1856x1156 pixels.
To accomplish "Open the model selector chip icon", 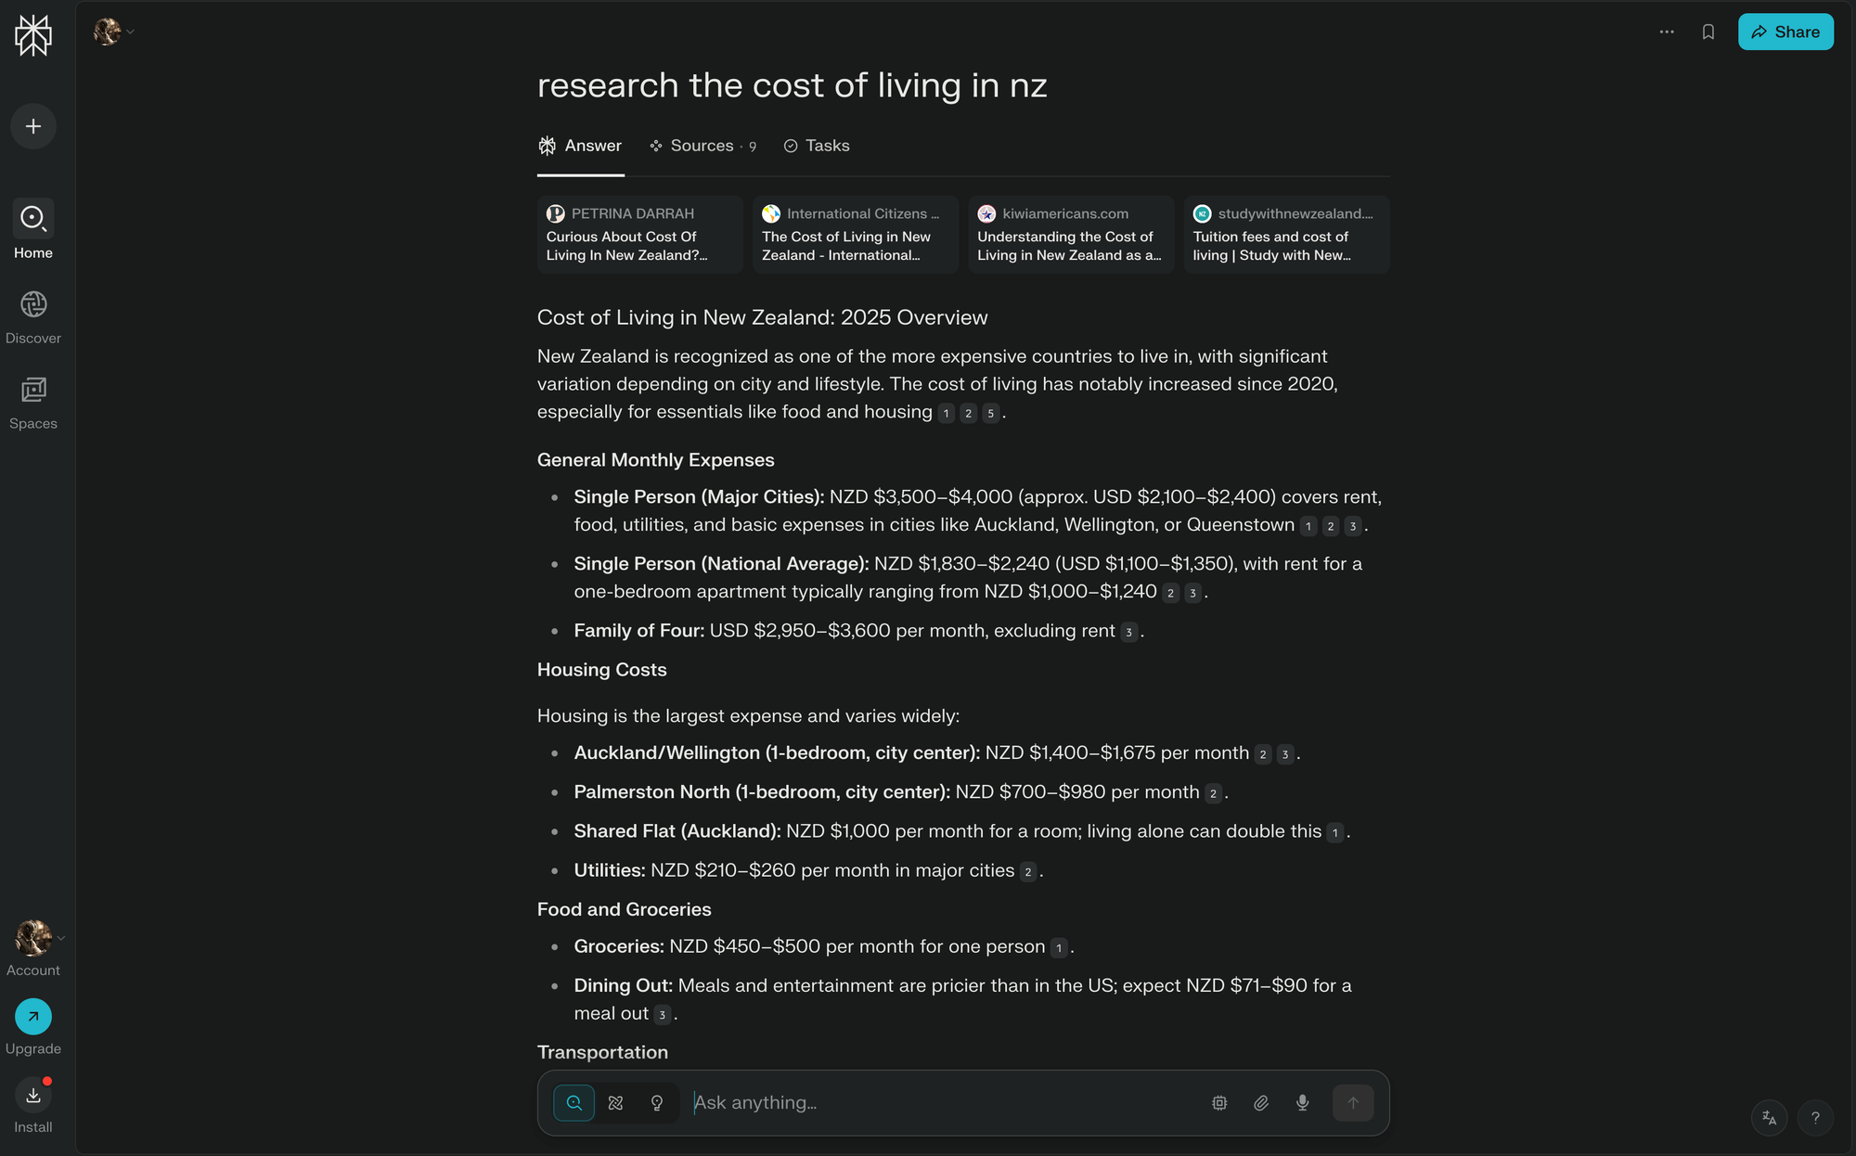I will click(x=1219, y=1102).
